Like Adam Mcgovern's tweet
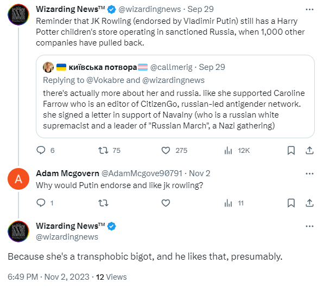 coord(166,203)
